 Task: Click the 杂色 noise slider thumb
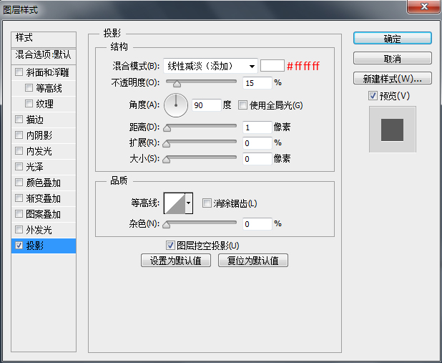[167, 225]
